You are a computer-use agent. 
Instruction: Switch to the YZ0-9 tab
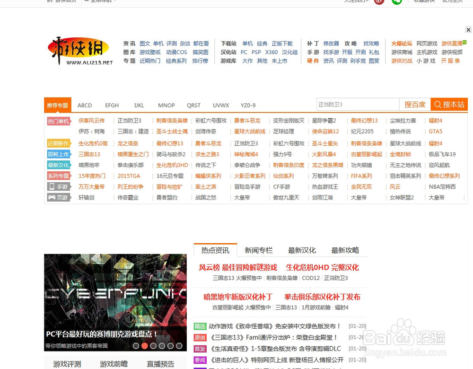coord(248,105)
